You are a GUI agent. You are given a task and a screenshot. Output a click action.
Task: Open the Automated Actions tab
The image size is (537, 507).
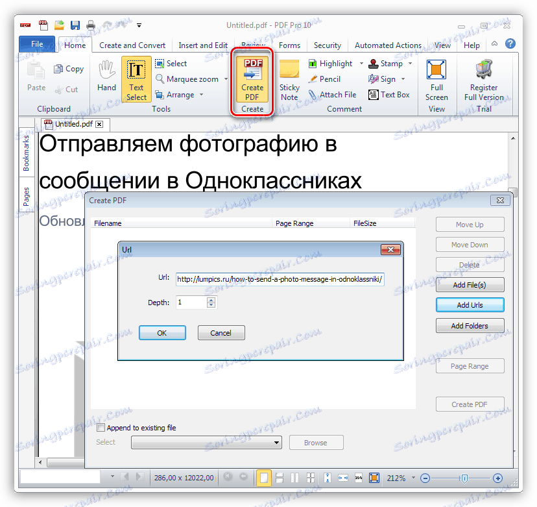(388, 45)
